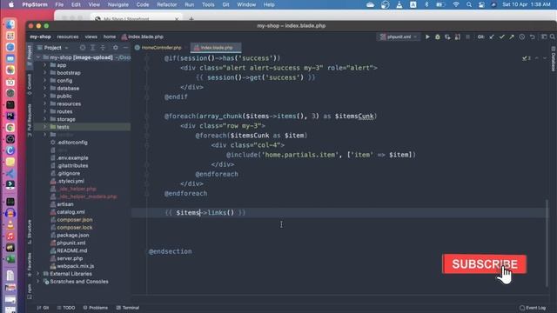Open the Favorites tool window strip
The image size is (557, 313).
pos(30,264)
